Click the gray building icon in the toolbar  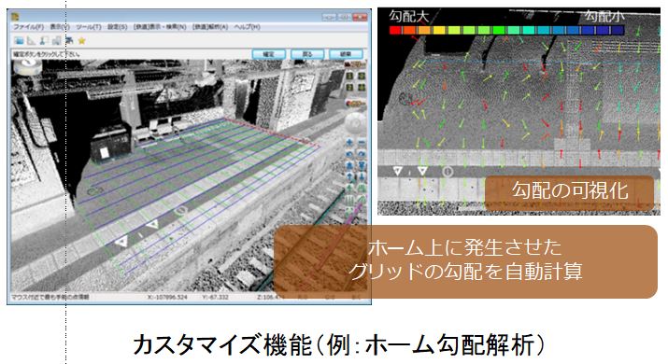coord(56,40)
